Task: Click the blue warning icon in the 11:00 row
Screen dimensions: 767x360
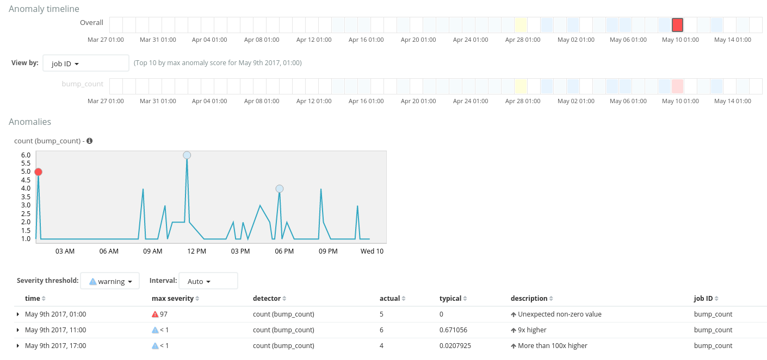Action: tap(155, 330)
